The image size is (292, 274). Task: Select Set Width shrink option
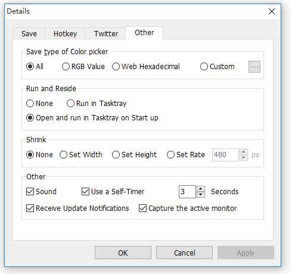(81, 155)
